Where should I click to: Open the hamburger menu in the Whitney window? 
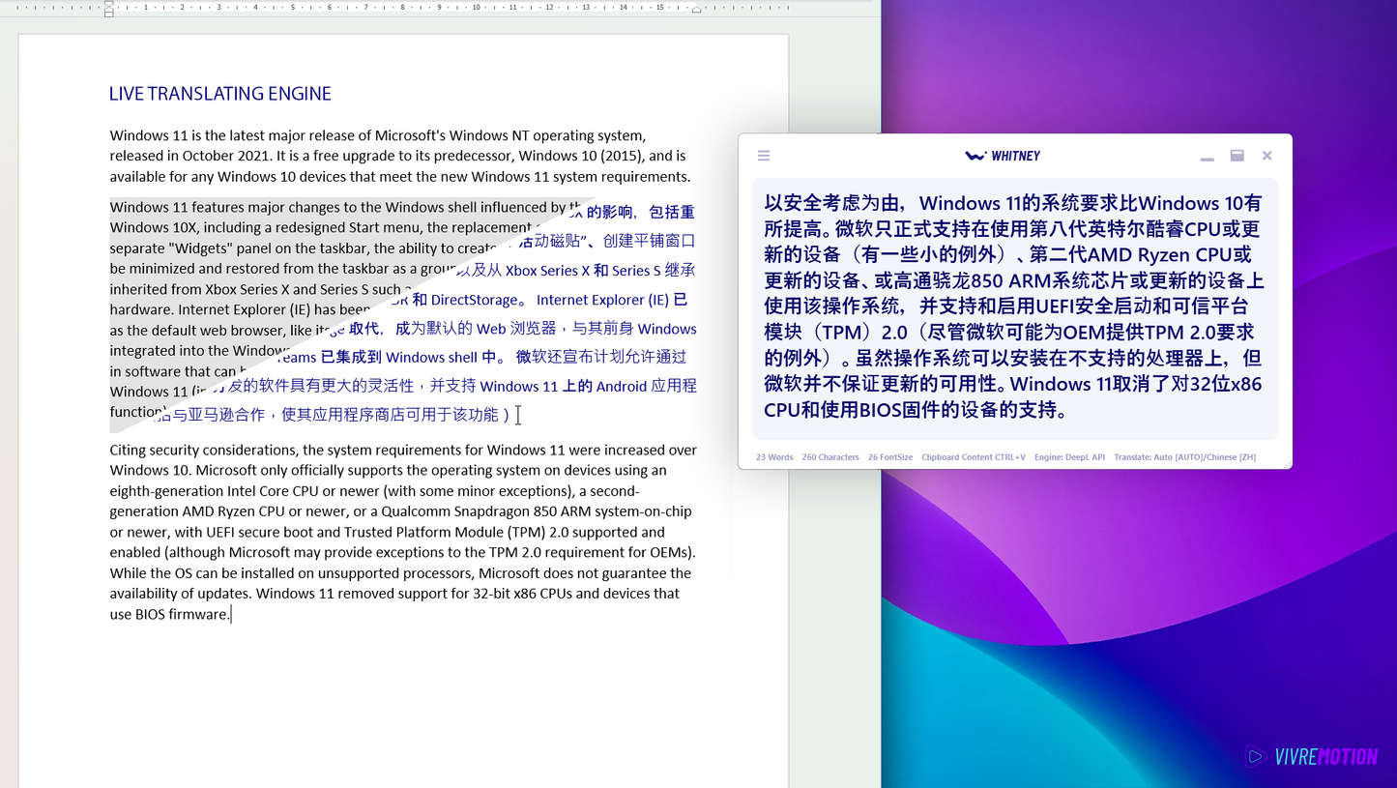click(x=763, y=155)
